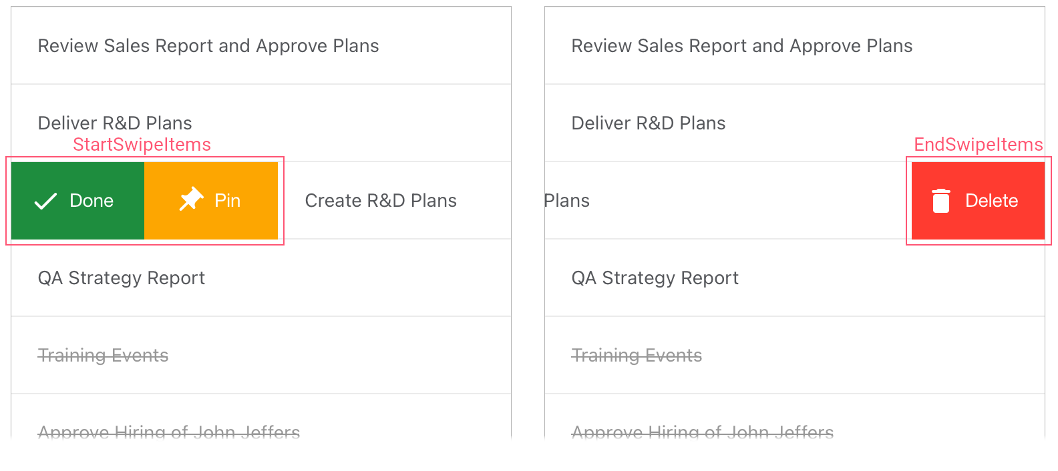Viewport: 1058px width, 471px height.
Task: Select Deliver R&D Plans in left list
Action: click(115, 123)
